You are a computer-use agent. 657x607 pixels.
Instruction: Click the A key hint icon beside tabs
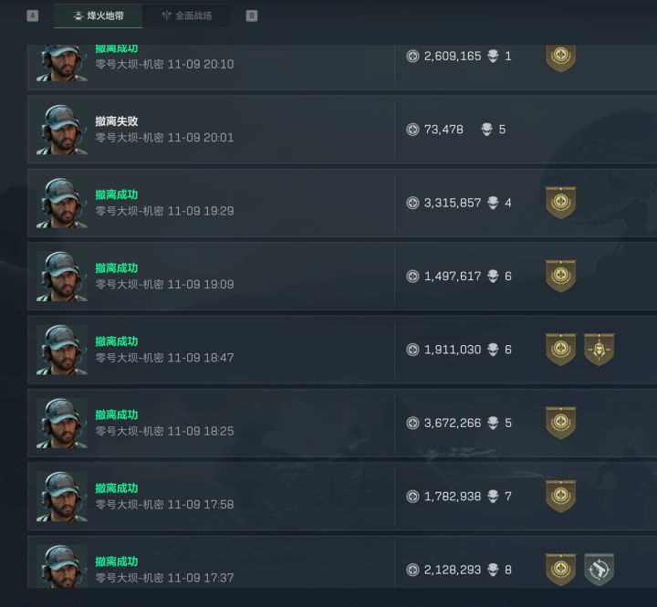32,16
